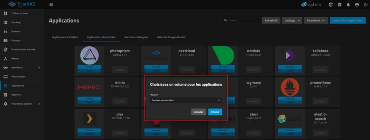Click the elastic-search app logo

coord(290,119)
